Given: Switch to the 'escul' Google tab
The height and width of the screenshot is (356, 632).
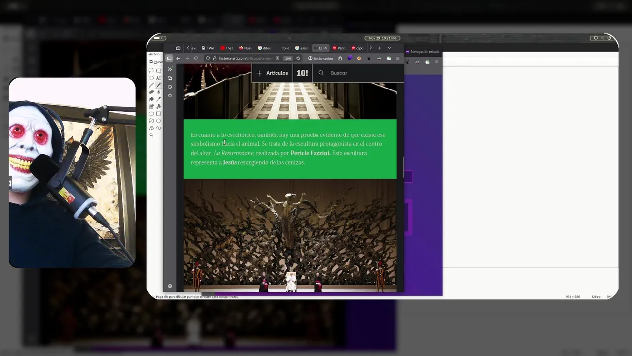Looking at the screenshot, I should [x=302, y=48].
